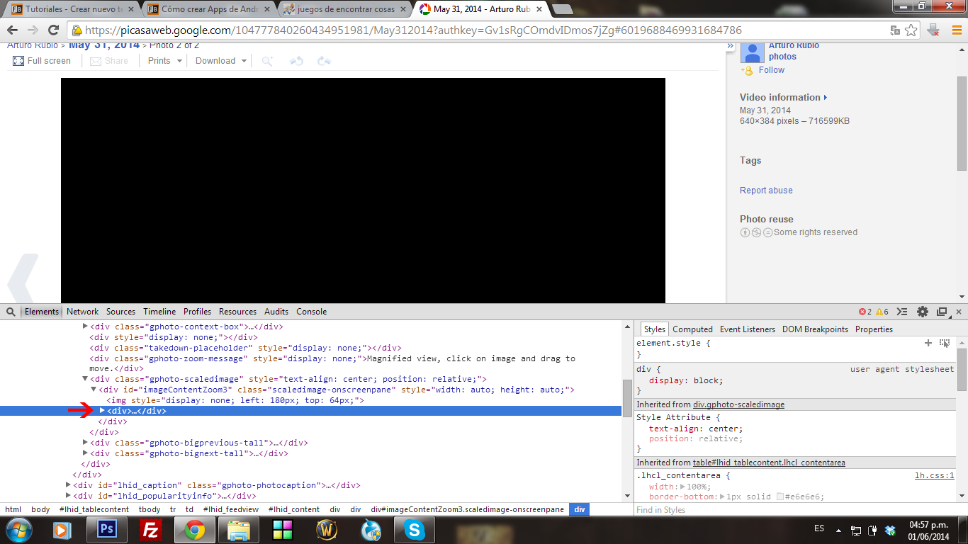Select the Event Listeners tab
968x544 pixels.
pos(747,329)
